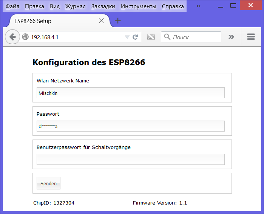Click the Benutzerpasswort für Schaltvorgänge field
The image size is (264, 214).
(x=130, y=160)
